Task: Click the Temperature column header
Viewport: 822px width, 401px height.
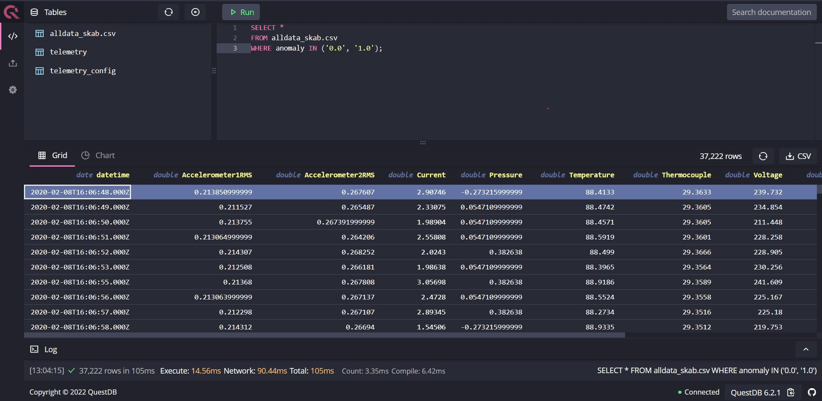Action: point(591,175)
